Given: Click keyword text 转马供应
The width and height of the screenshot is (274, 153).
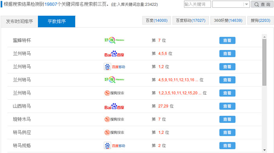Looking at the screenshot, I should pyautogui.click(x=22, y=132).
